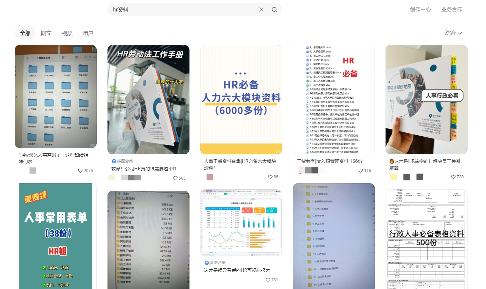Tap heart icon with 116 likes
This screenshot has width=486, height=289.
361,171
